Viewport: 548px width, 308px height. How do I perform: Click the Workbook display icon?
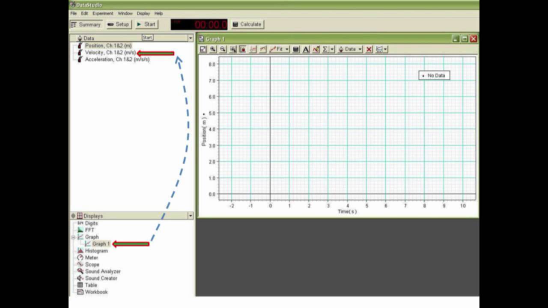[x=80, y=292]
